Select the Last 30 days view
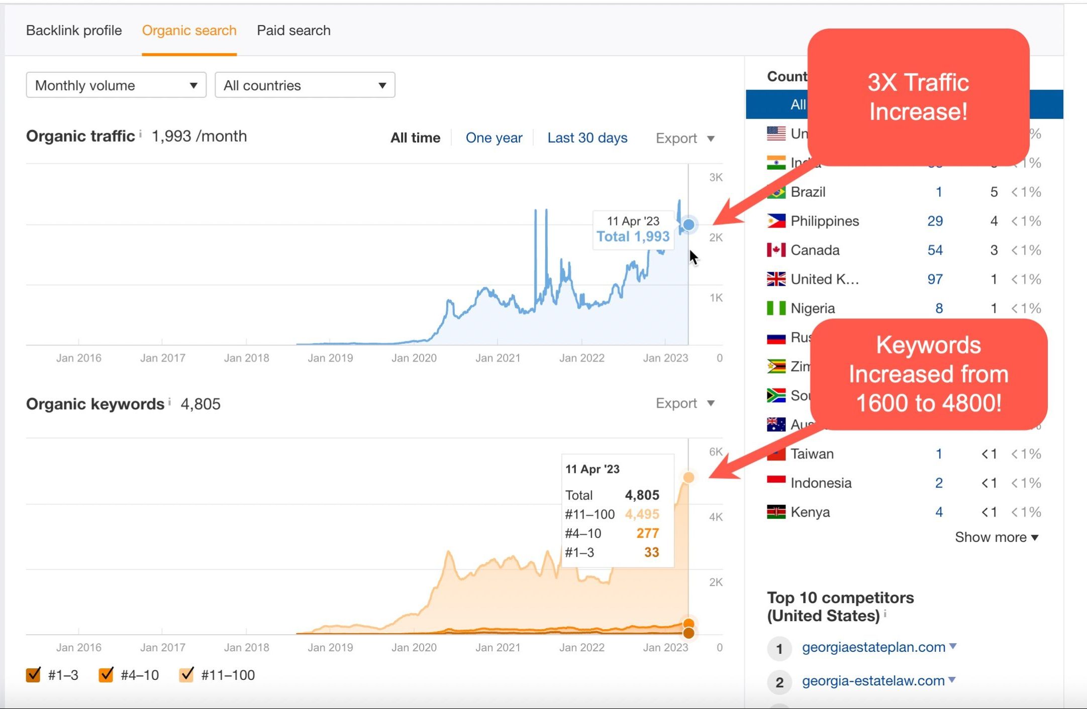Viewport: 1087px width, 709px height. click(586, 137)
